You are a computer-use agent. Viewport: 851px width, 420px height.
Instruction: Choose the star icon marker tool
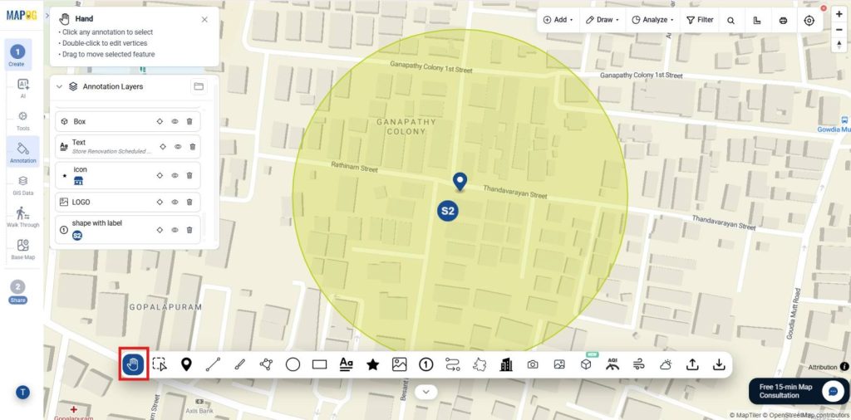(x=372, y=364)
